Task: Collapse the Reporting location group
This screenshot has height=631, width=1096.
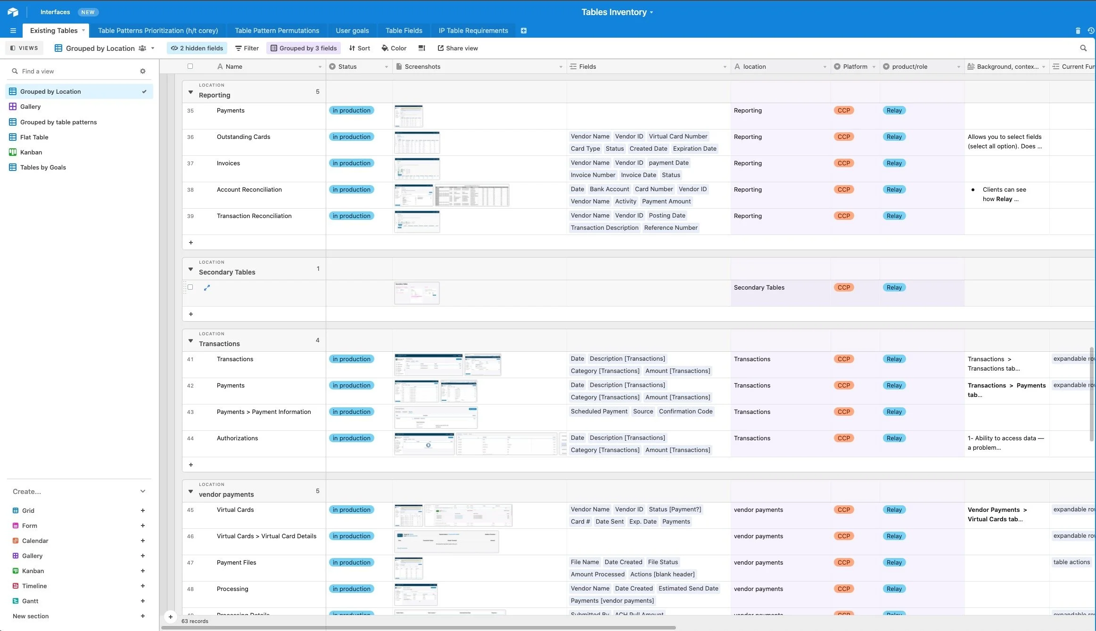Action: tap(190, 92)
